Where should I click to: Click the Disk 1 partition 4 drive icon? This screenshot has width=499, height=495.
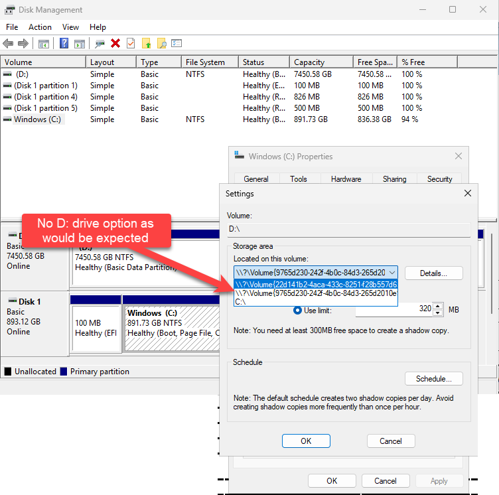point(7,97)
